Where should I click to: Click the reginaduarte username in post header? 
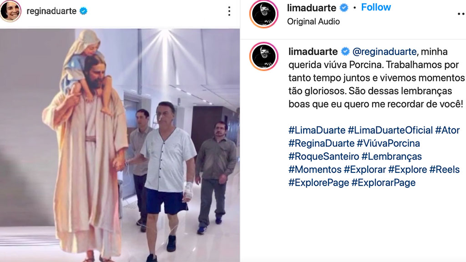click(x=51, y=11)
